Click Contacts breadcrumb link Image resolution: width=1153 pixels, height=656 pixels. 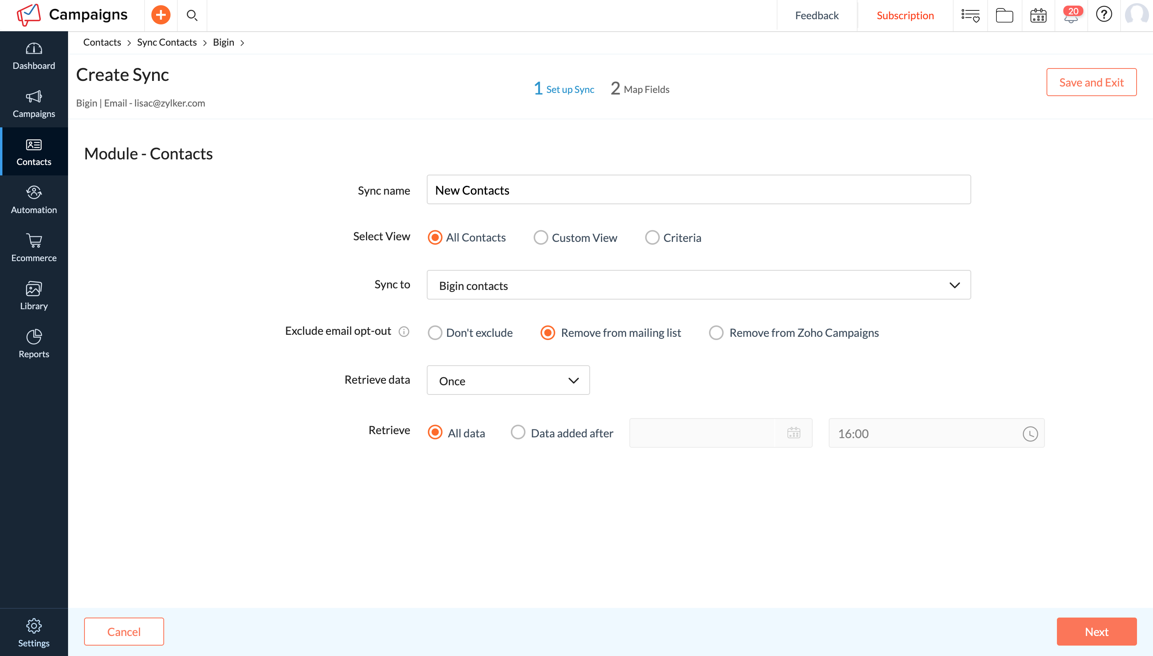click(x=102, y=42)
